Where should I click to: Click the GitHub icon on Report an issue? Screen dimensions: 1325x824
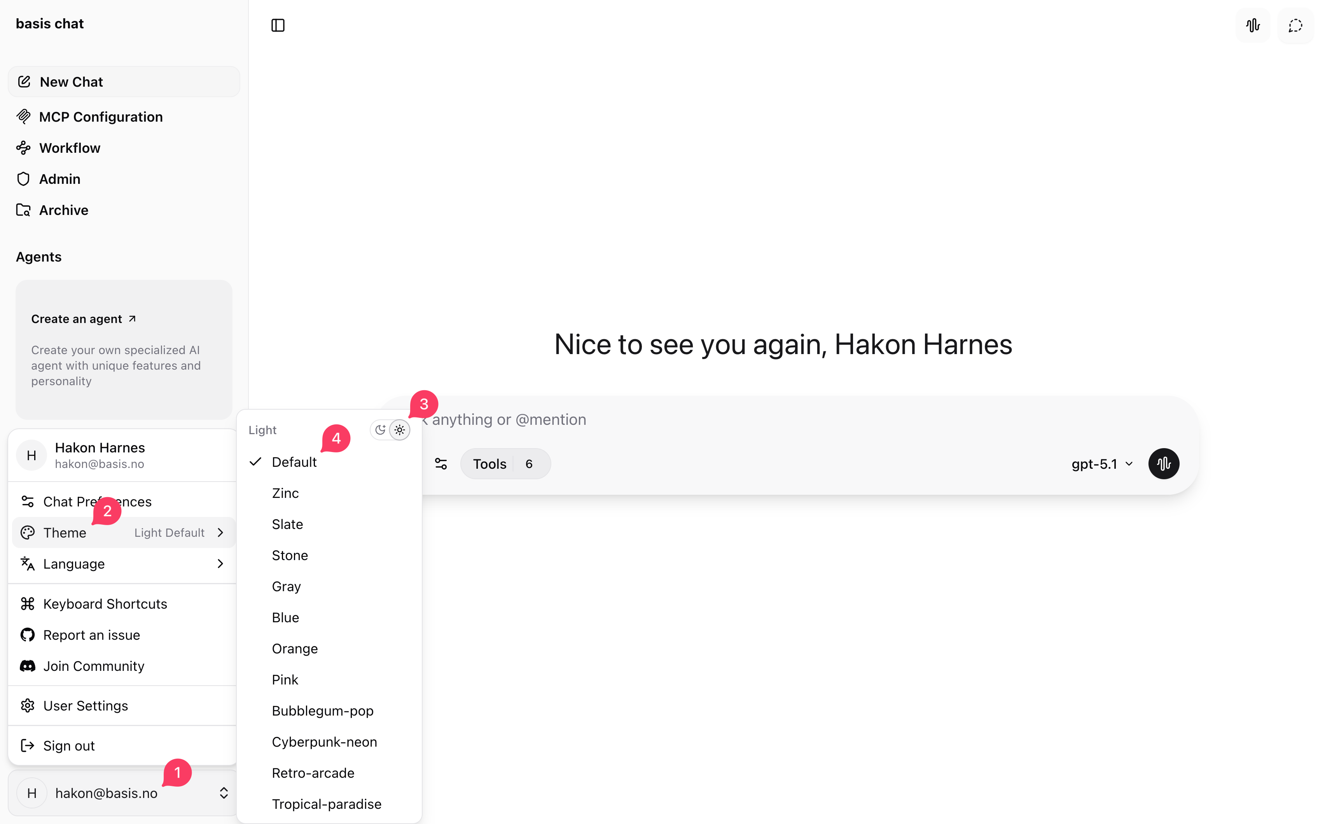pos(27,634)
